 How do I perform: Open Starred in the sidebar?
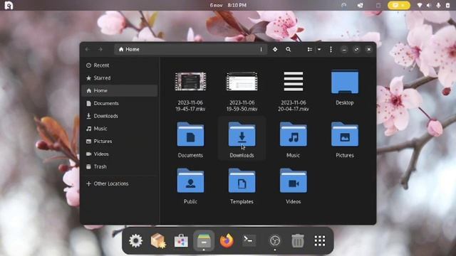[120, 78]
